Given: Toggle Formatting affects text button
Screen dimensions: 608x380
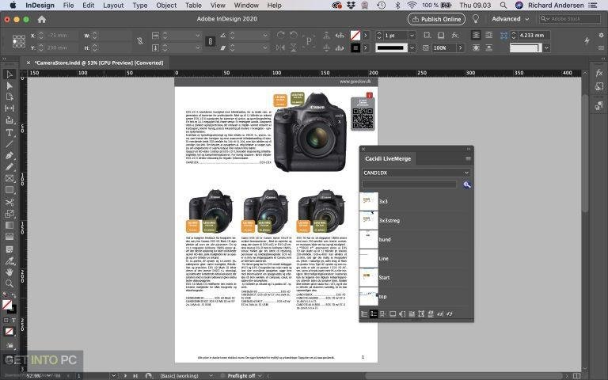Looking at the screenshot, I should (x=13, y=321).
